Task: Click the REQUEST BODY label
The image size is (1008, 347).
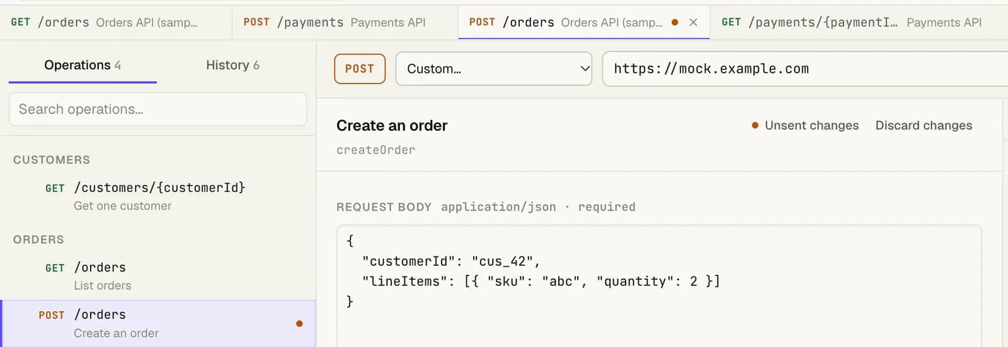Action: pyautogui.click(x=384, y=207)
